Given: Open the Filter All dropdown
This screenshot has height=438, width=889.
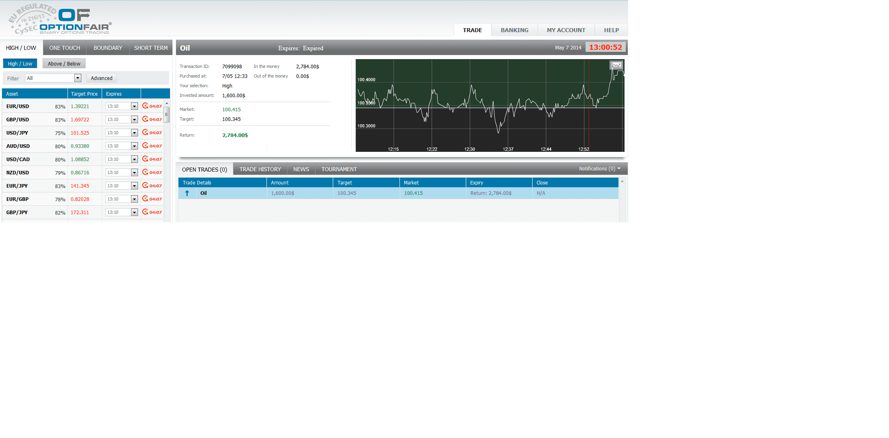Looking at the screenshot, I should (x=78, y=78).
